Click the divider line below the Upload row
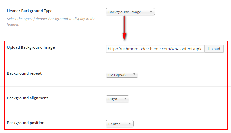This screenshot has height=133, width=231. point(115,62)
